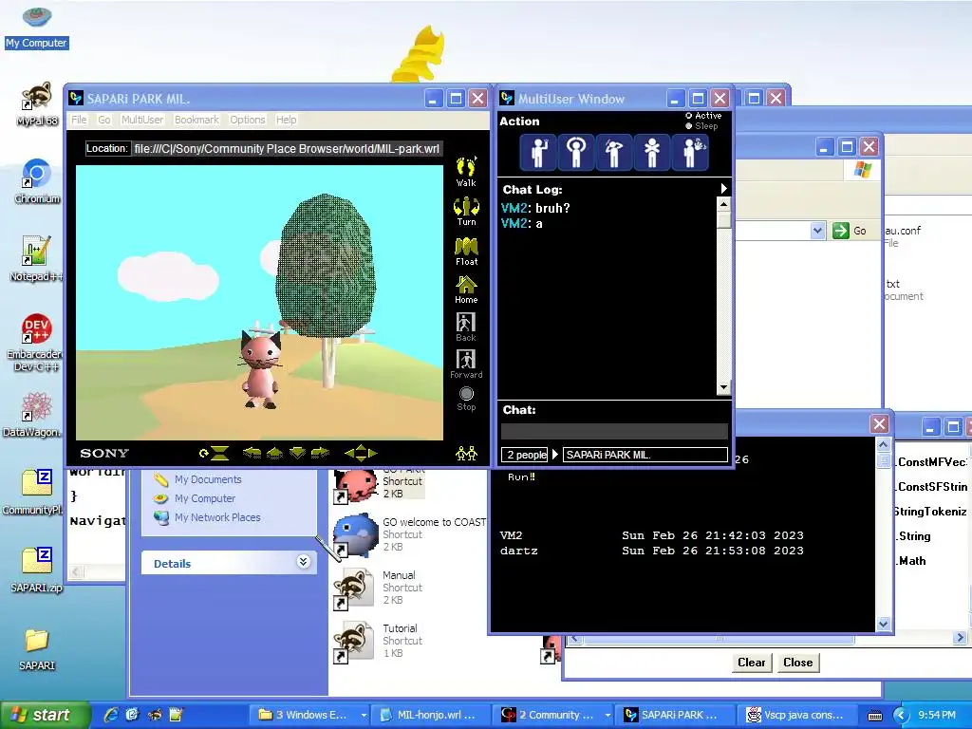Select Float navigation mode
This screenshot has width=972, height=729.
point(466,251)
